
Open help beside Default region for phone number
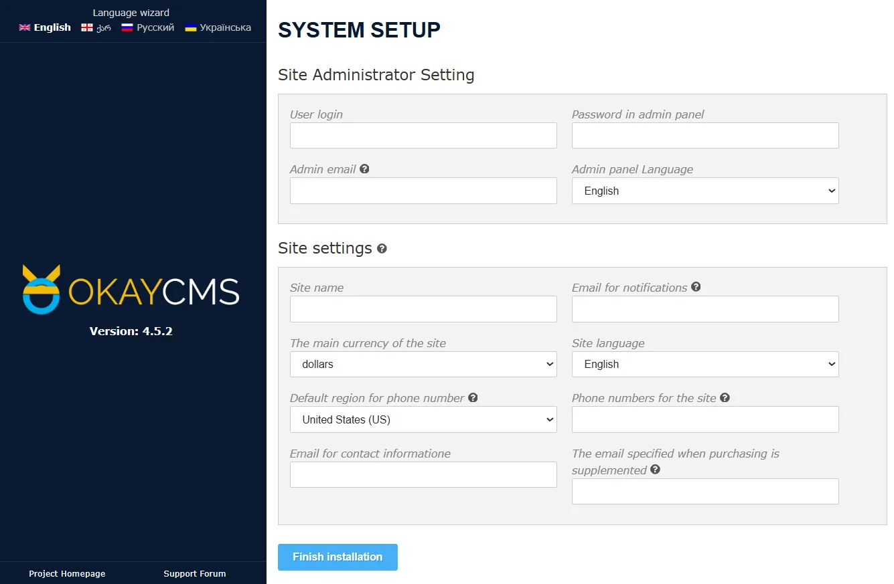tap(473, 397)
